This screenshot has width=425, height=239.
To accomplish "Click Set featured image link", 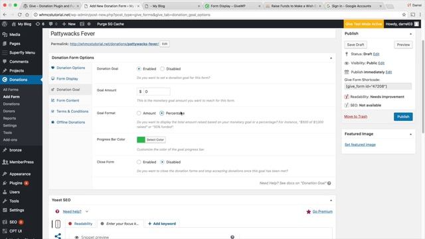I will 360,145.
